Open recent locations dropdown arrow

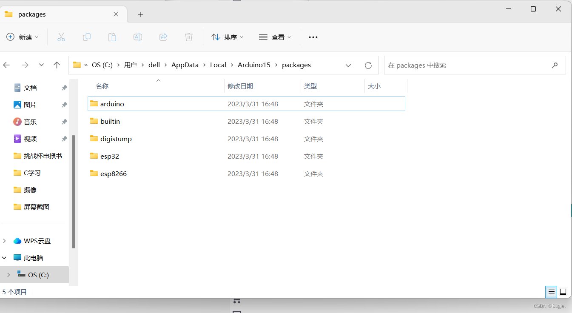[41, 65]
